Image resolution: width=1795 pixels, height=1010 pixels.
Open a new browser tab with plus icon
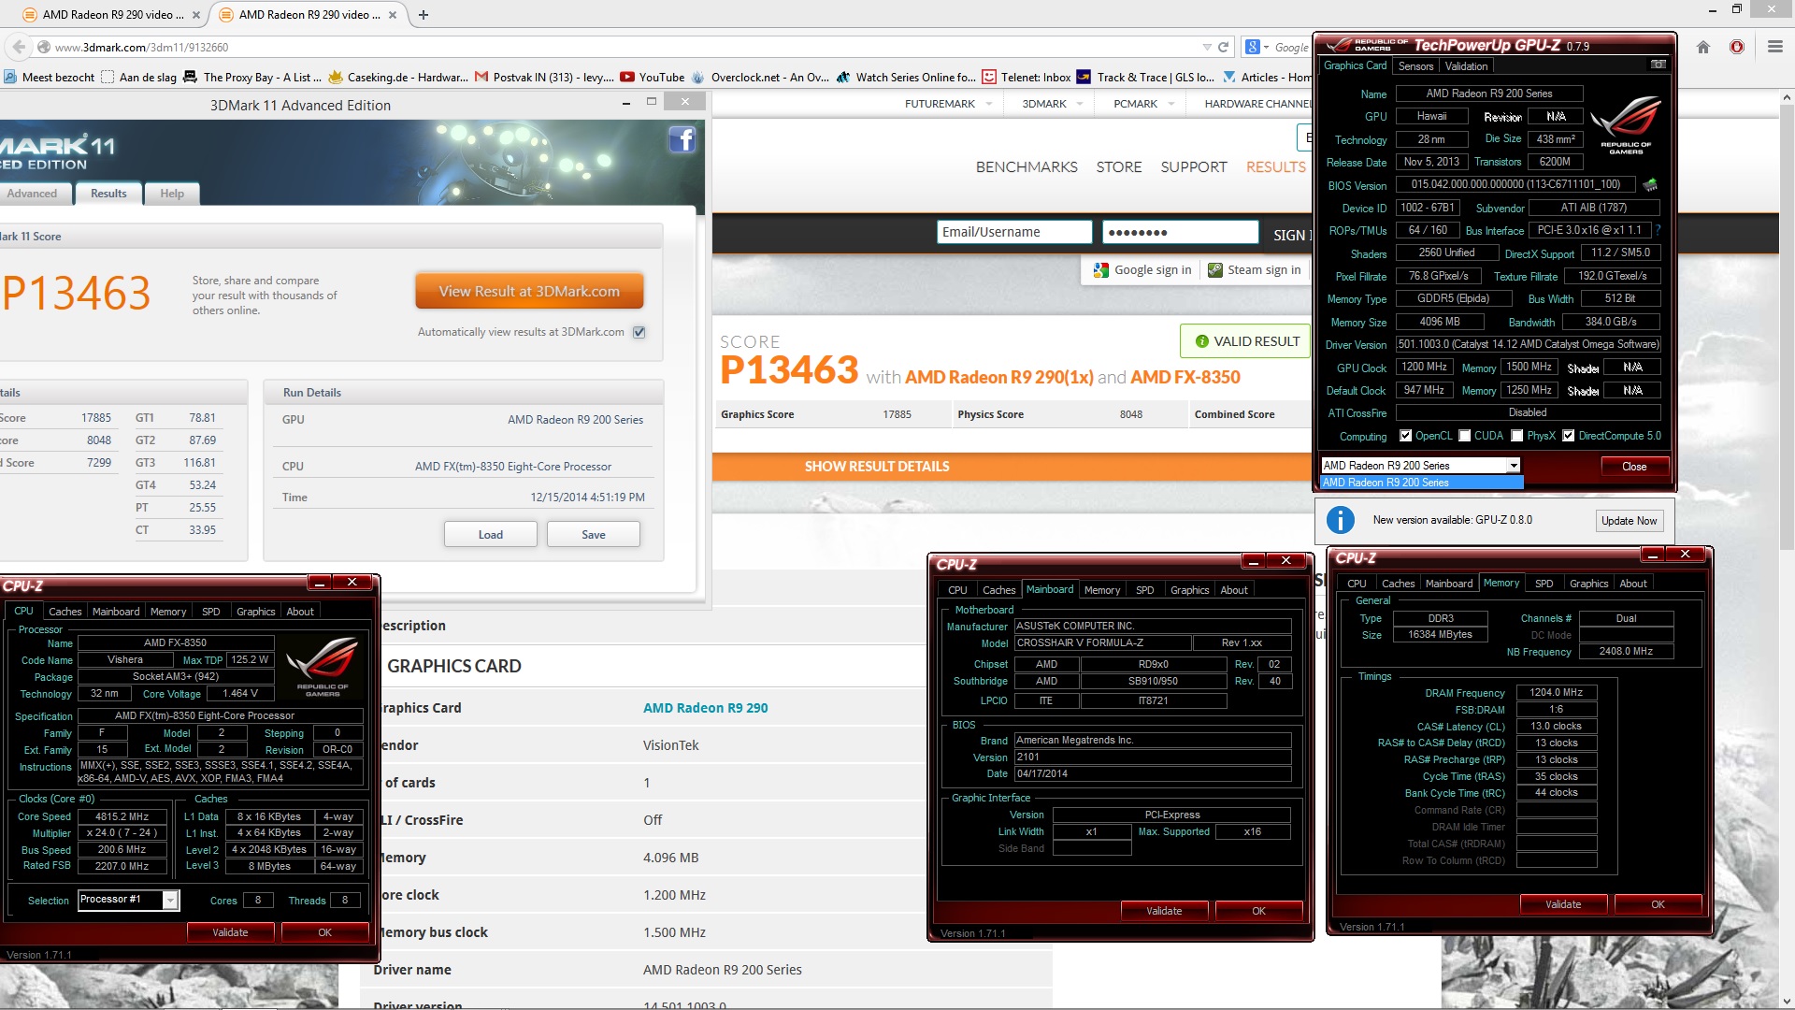tap(424, 14)
